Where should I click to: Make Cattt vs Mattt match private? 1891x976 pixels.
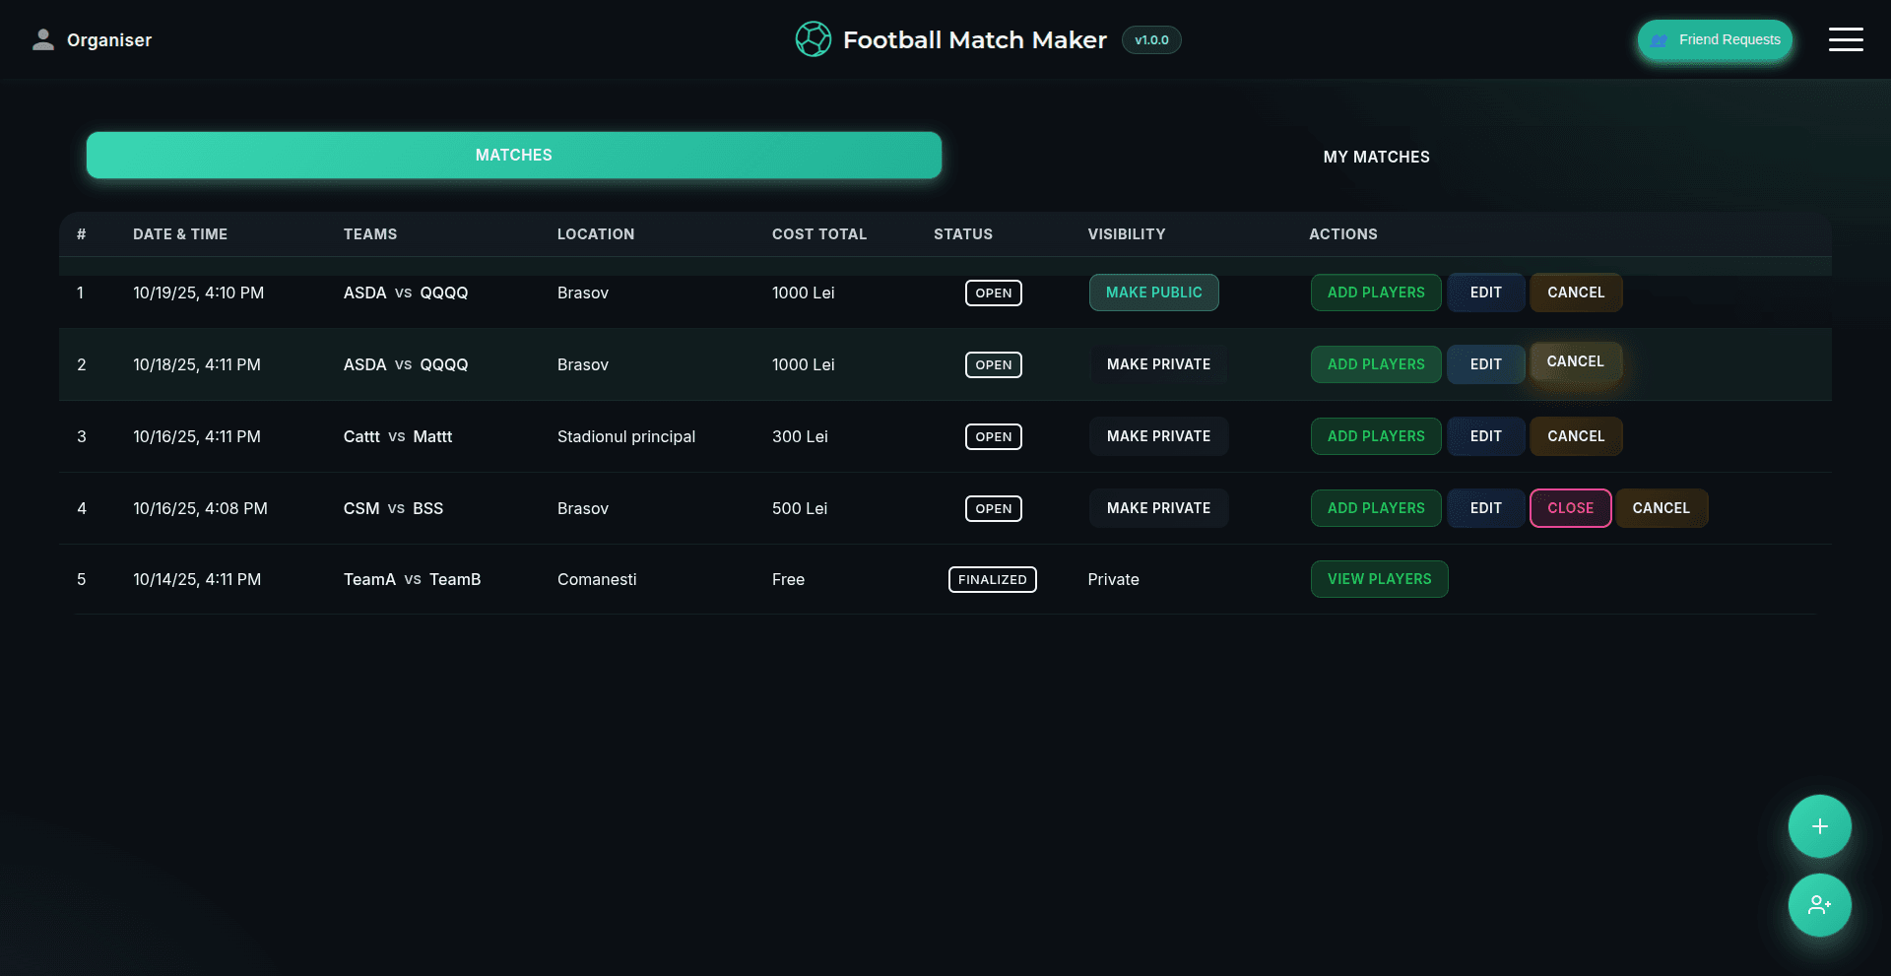pos(1158,436)
